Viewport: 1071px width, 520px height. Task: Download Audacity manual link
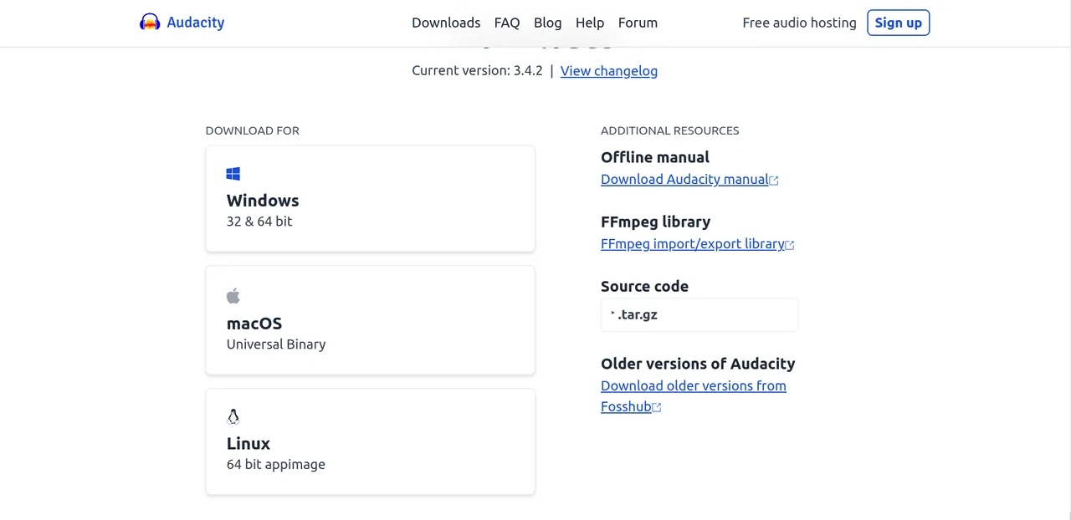684,179
